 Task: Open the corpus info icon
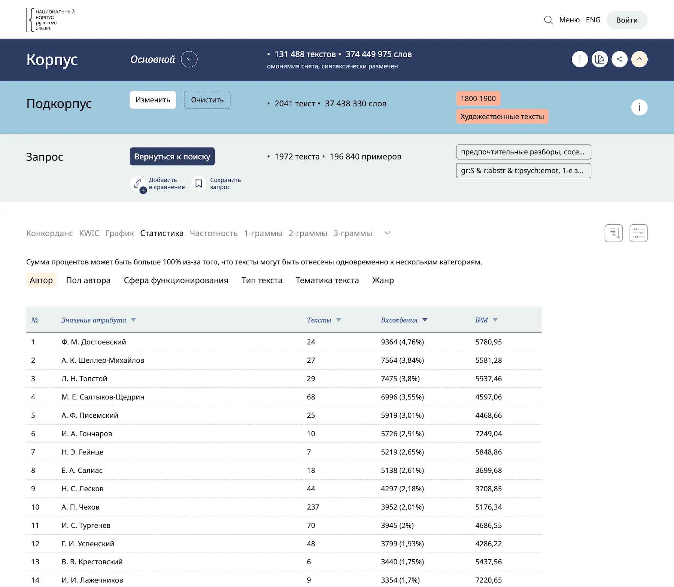click(580, 59)
